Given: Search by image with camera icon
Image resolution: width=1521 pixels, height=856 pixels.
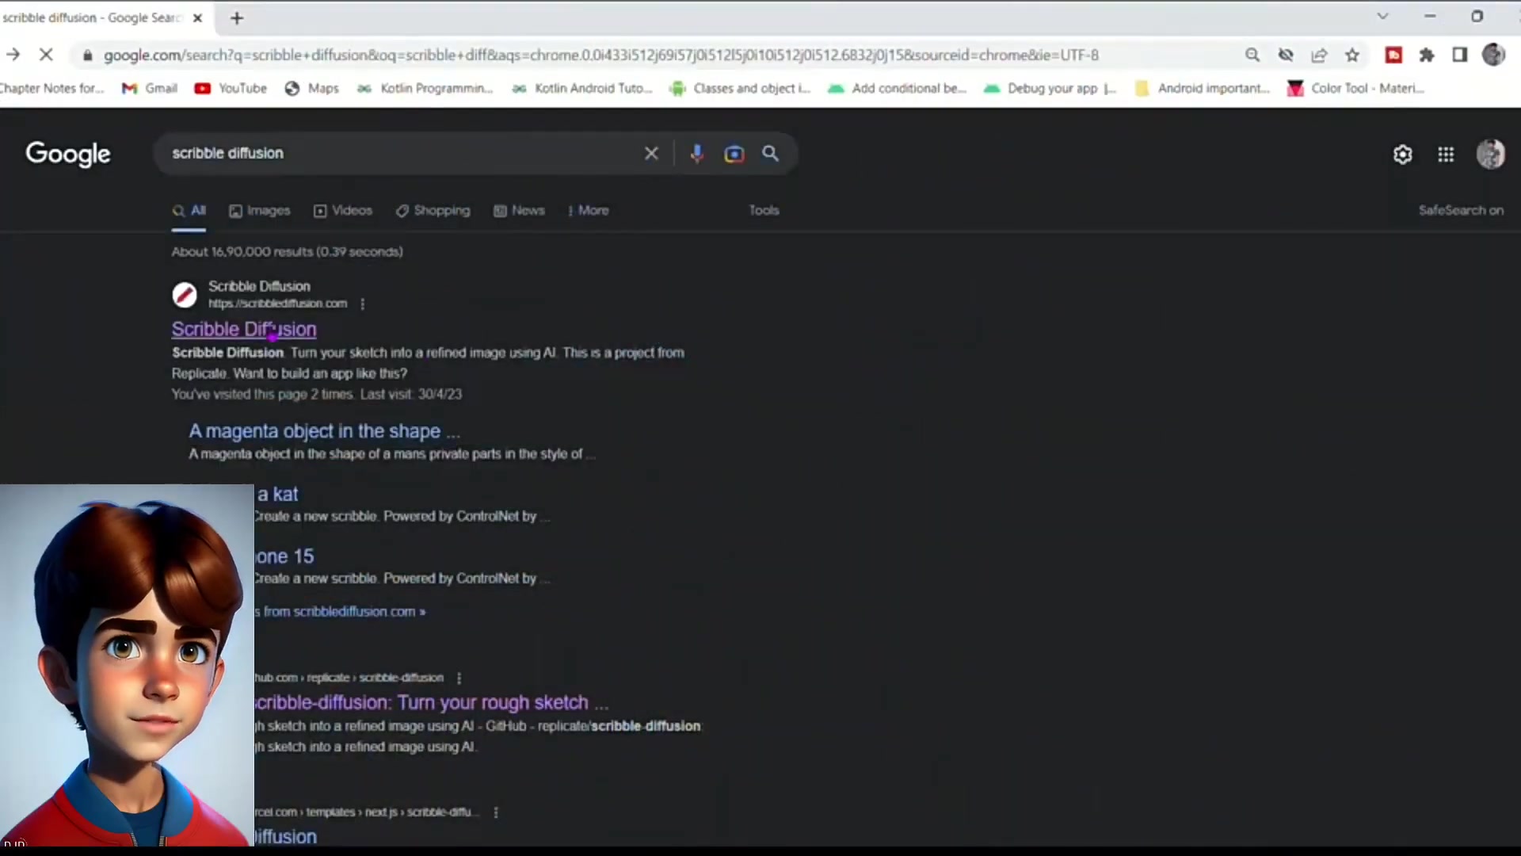Looking at the screenshot, I should click(x=734, y=154).
